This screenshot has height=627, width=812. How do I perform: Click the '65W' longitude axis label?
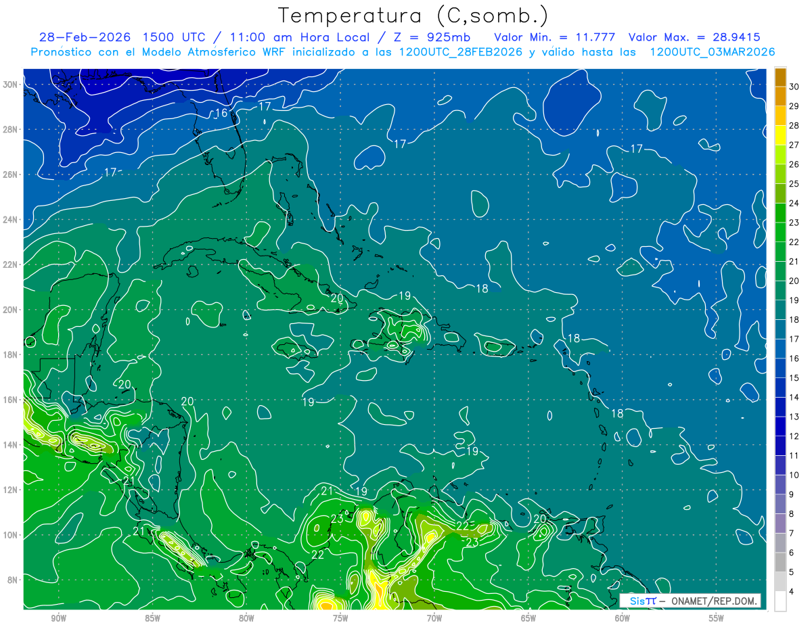coord(528,618)
